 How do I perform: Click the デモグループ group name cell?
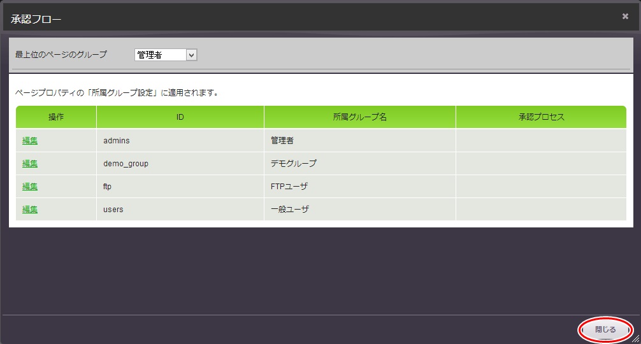point(360,164)
